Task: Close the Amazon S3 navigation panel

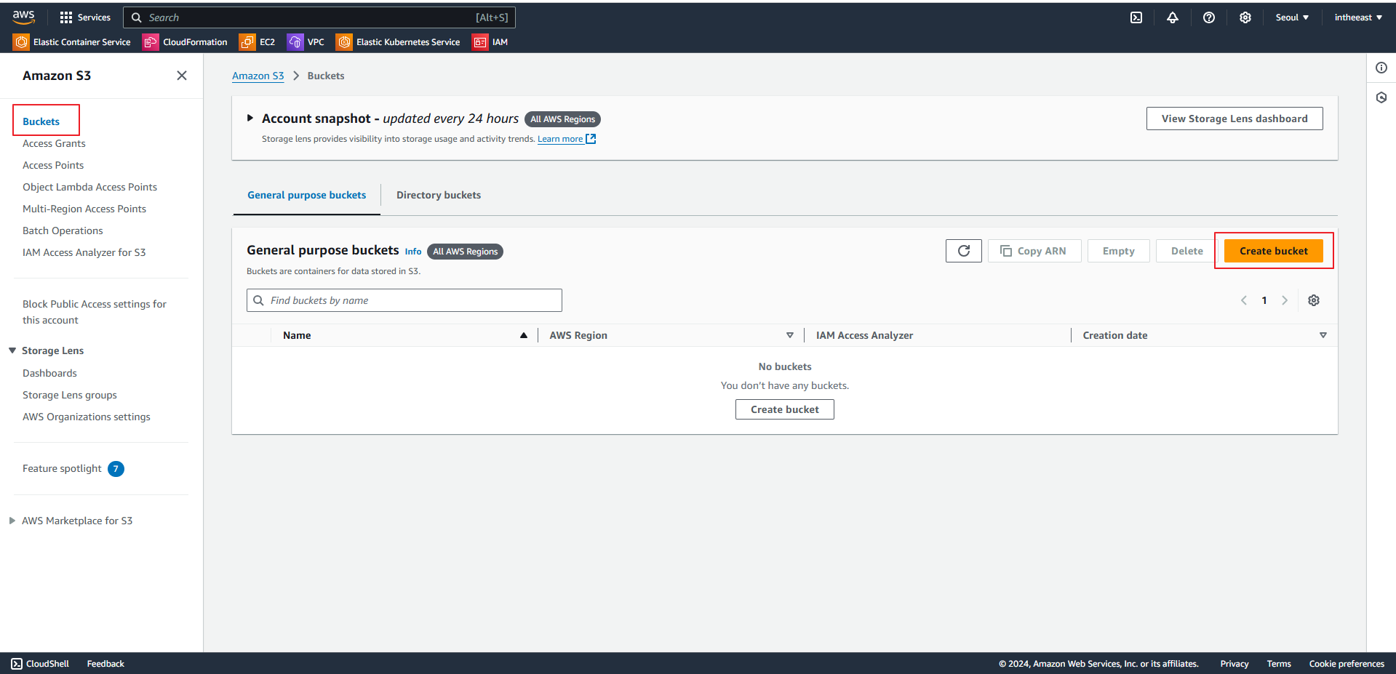Action: pyautogui.click(x=182, y=76)
